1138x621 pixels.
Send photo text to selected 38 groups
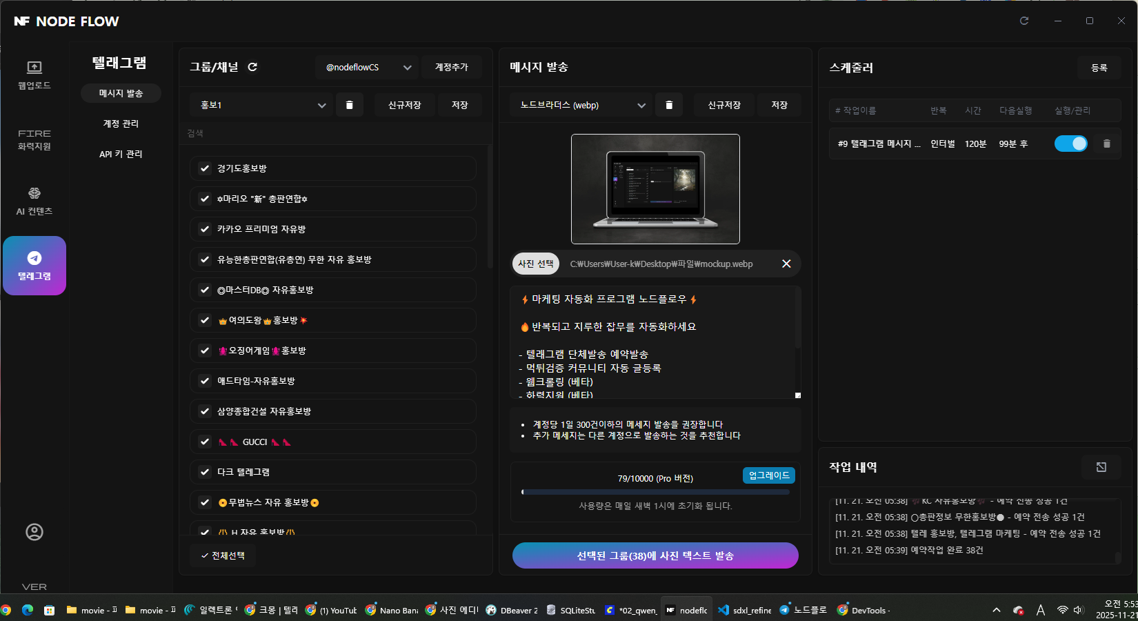(655, 555)
